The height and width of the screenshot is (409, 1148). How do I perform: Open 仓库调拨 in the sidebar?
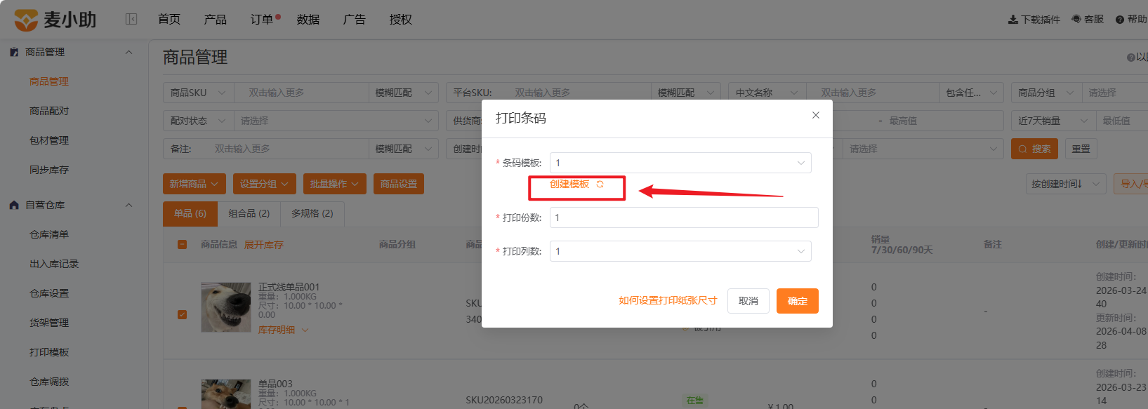[x=49, y=382]
